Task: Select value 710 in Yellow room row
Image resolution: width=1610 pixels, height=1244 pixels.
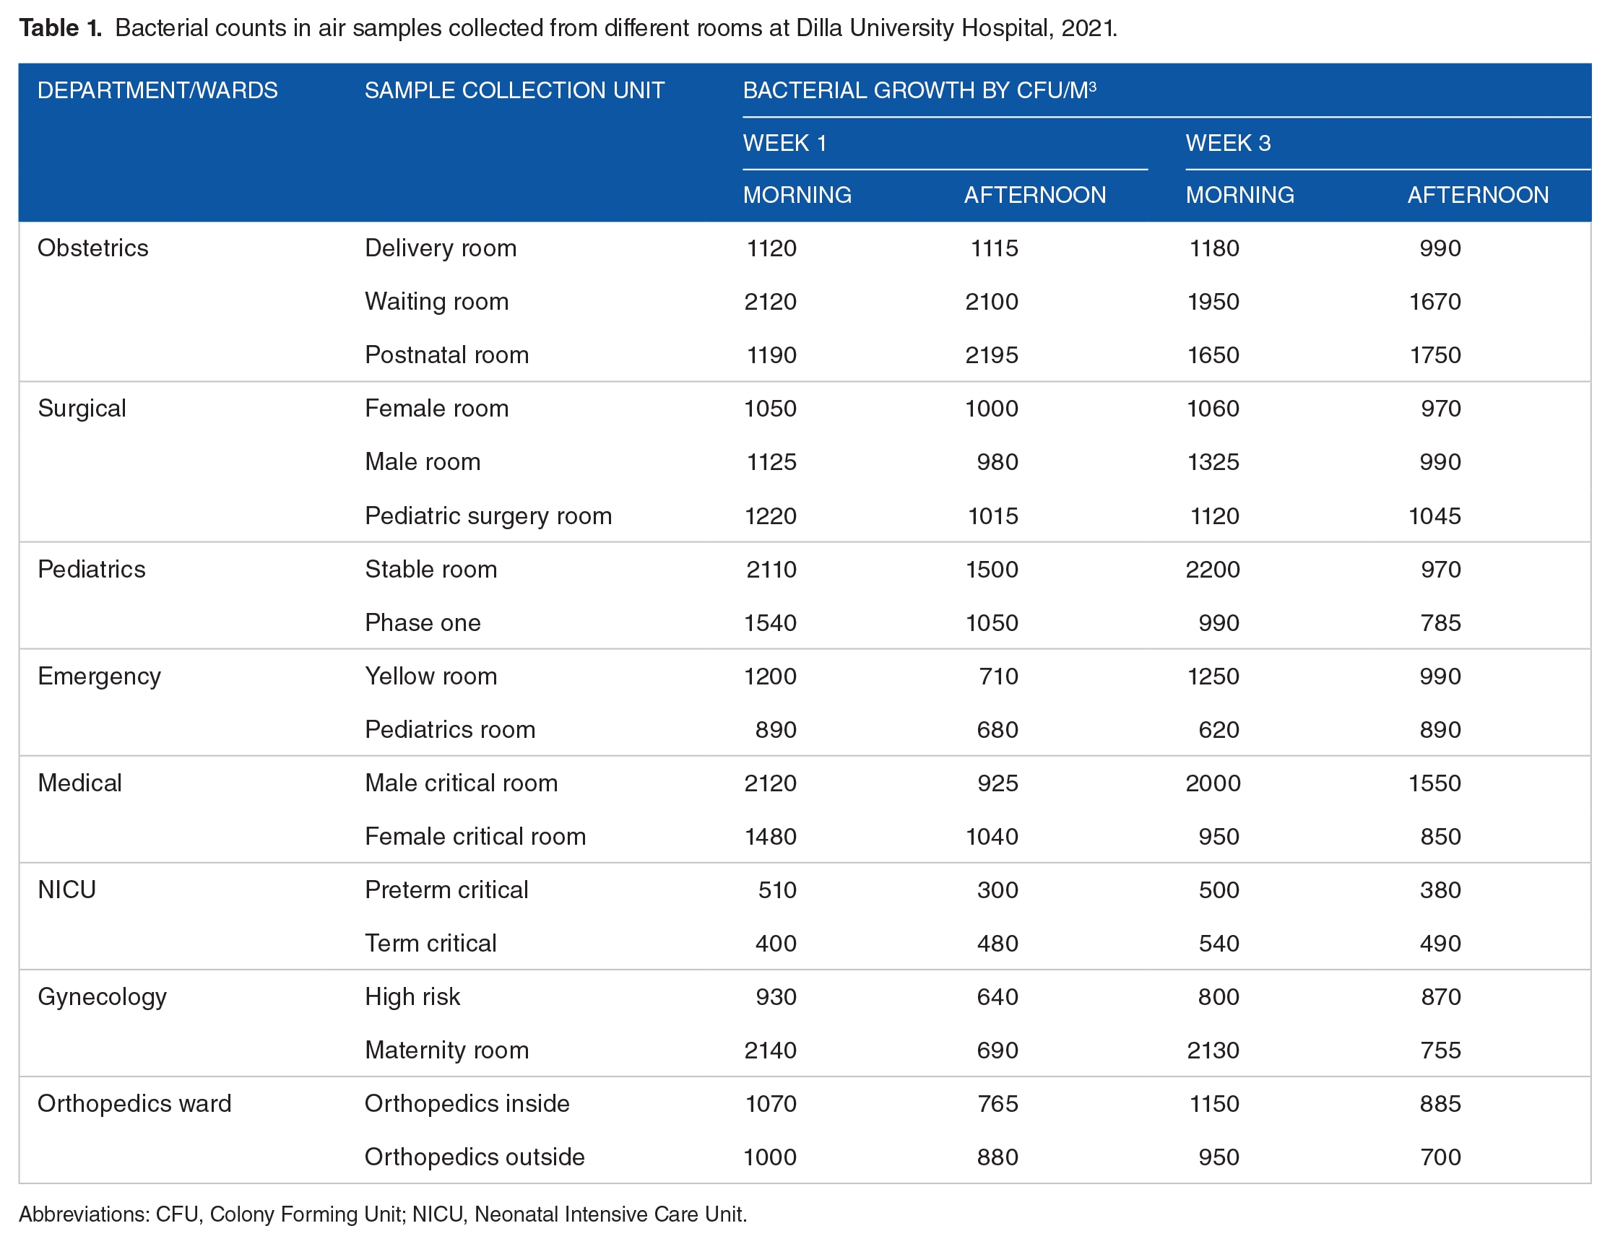Action: (x=998, y=676)
